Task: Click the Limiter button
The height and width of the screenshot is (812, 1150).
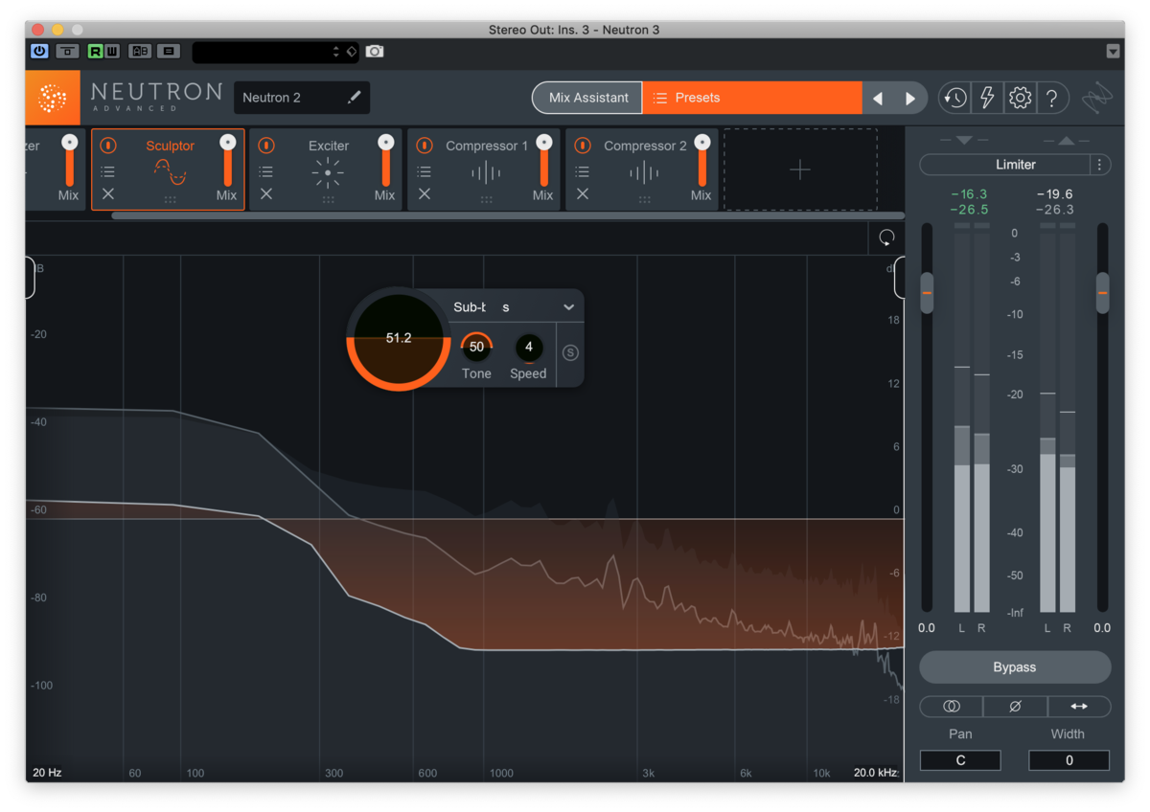Action: (x=1004, y=165)
